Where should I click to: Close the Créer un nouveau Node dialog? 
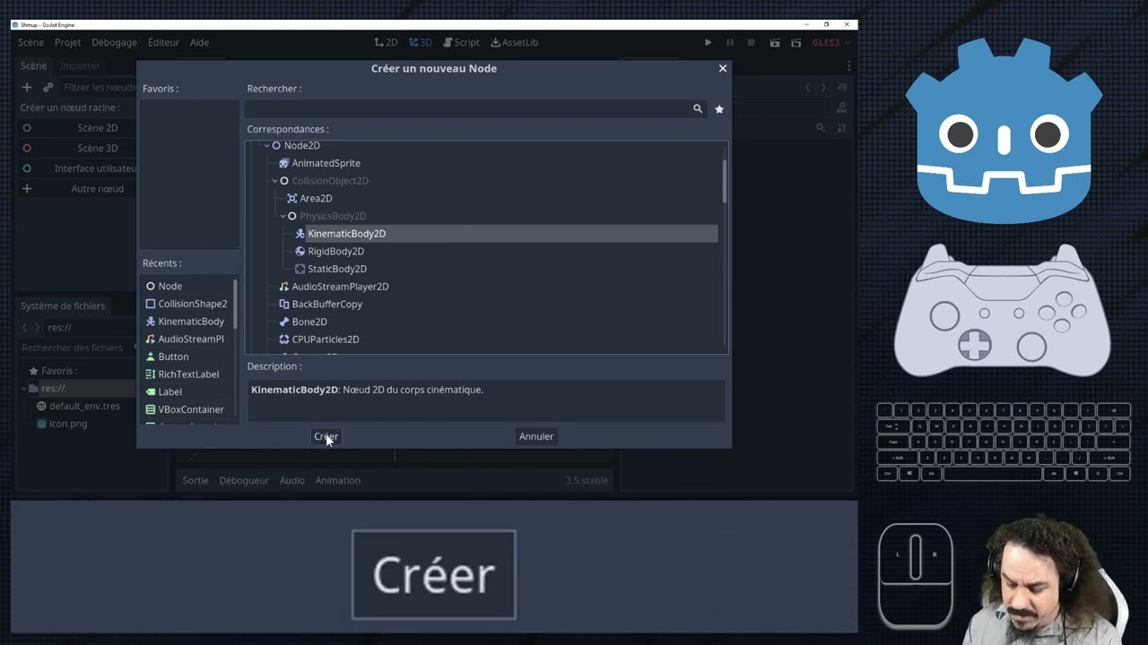[x=723, y=68]
